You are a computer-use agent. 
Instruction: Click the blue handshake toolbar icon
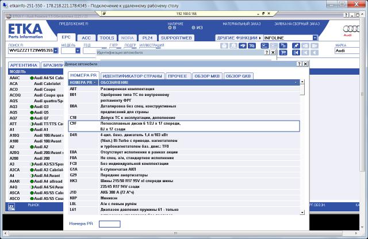[x=243, y=46]
